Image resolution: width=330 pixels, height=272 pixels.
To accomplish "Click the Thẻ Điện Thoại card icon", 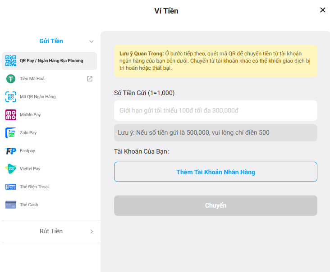I will click(11, 187).
